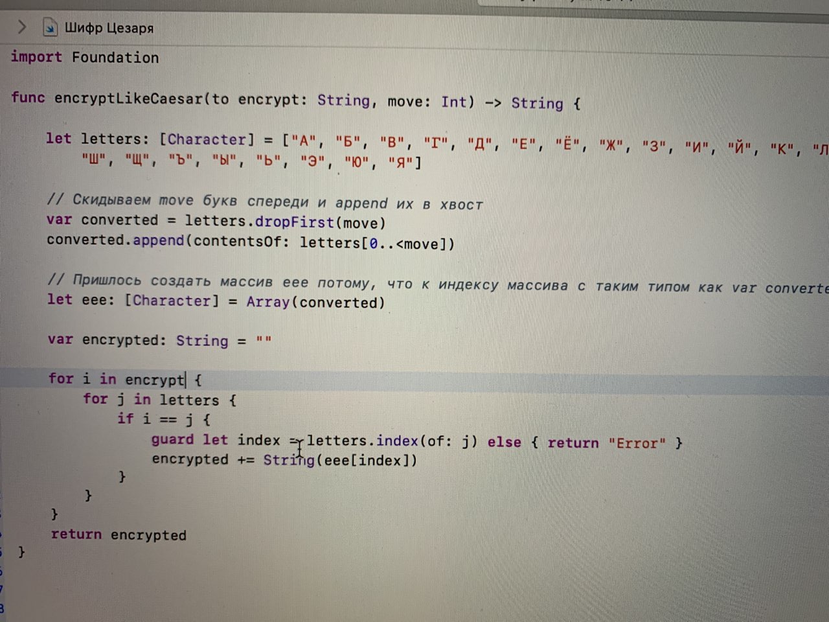Click the "Я" string literal ending the array

pyautogui.click(x=401, y=163)
